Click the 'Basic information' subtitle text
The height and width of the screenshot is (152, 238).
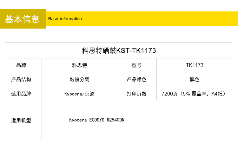pos(65,19)
